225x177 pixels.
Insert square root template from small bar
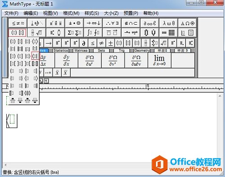pos(163,43)
